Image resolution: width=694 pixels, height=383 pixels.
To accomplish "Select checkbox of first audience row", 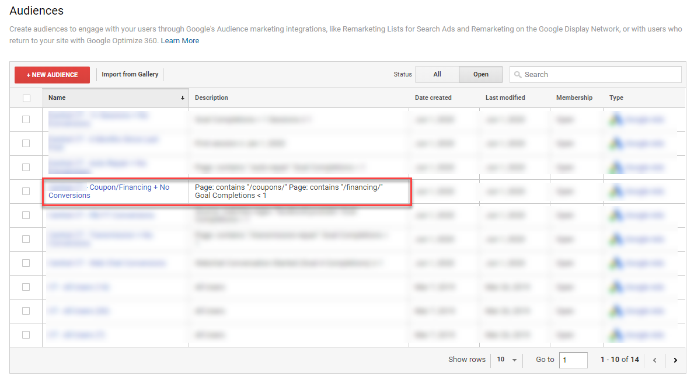I will coord(26,120).
